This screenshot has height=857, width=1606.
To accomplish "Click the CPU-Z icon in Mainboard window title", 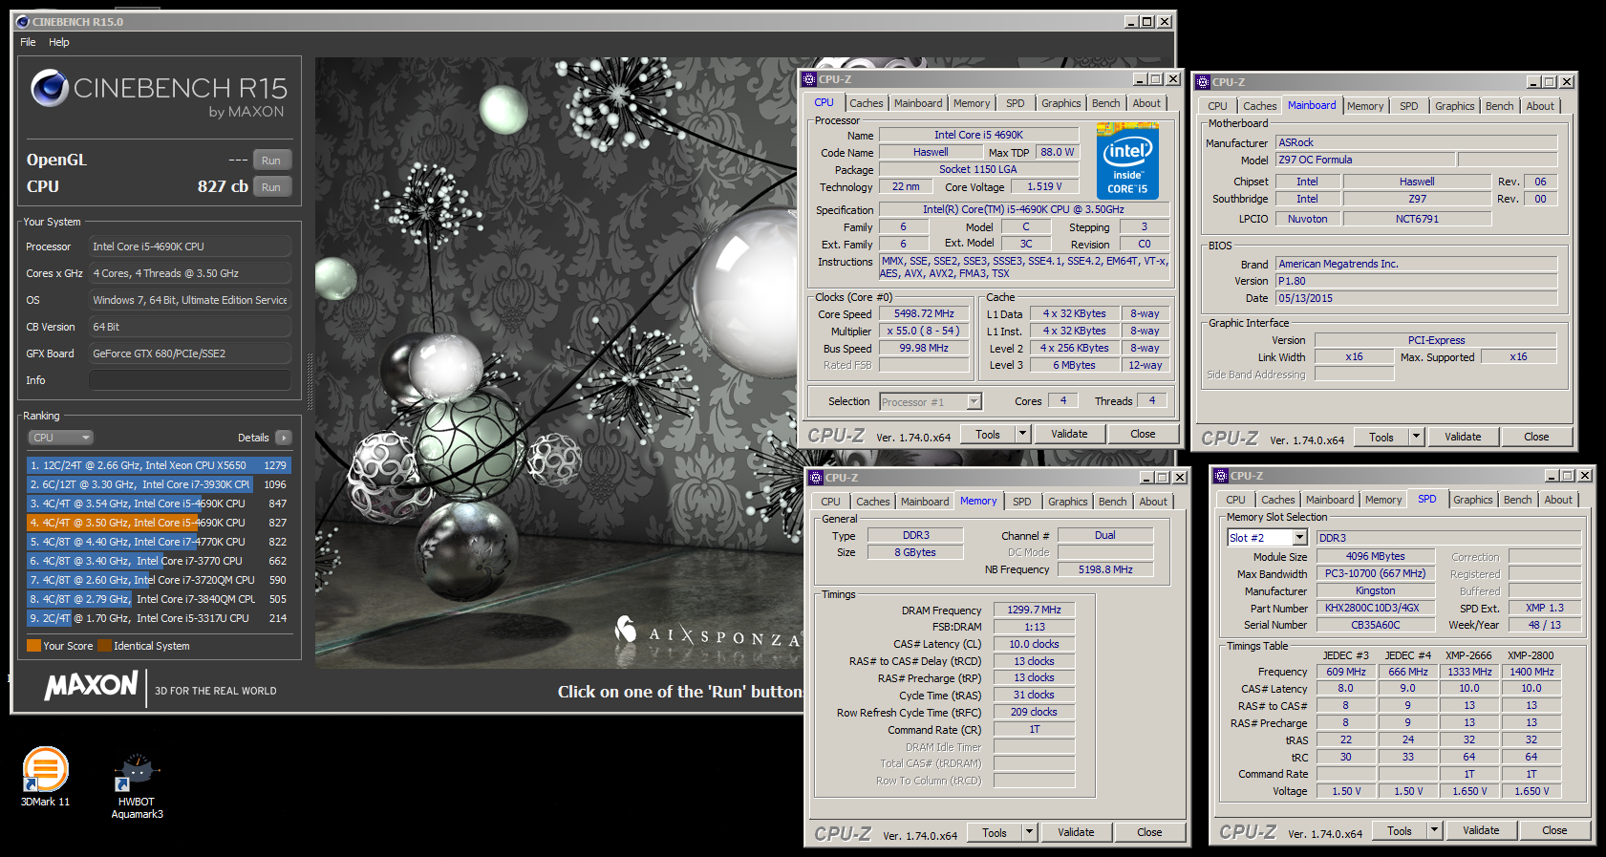I will point(1203,82).
